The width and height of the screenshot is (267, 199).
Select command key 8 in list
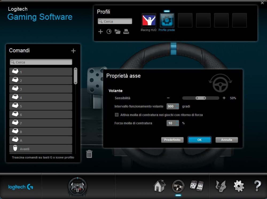[41, 131]
